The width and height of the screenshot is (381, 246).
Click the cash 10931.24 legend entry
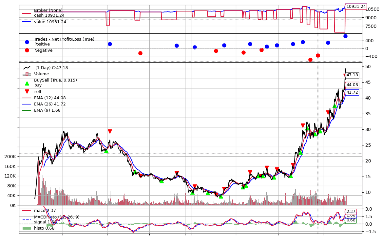49,15
